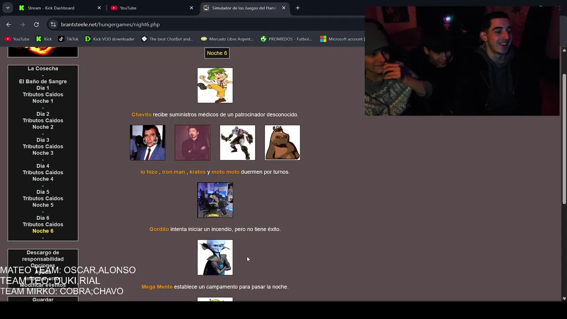Click the scrollbar down arrow
The height and width of the screenshot is (319, 567).
tap(564, 298)
